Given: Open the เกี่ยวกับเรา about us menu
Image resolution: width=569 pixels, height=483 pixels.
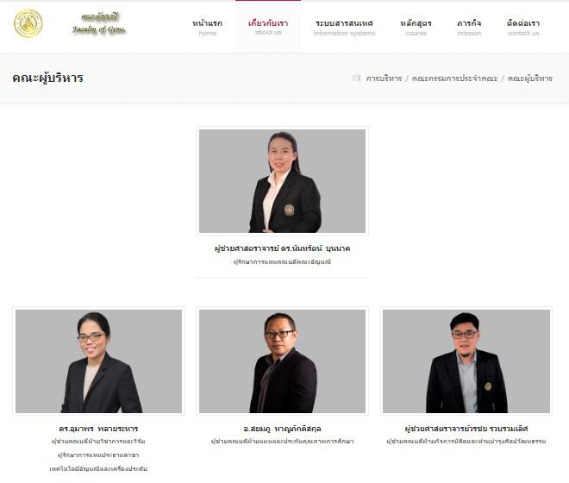Looking at the screenshot, I should pos(268,28).
